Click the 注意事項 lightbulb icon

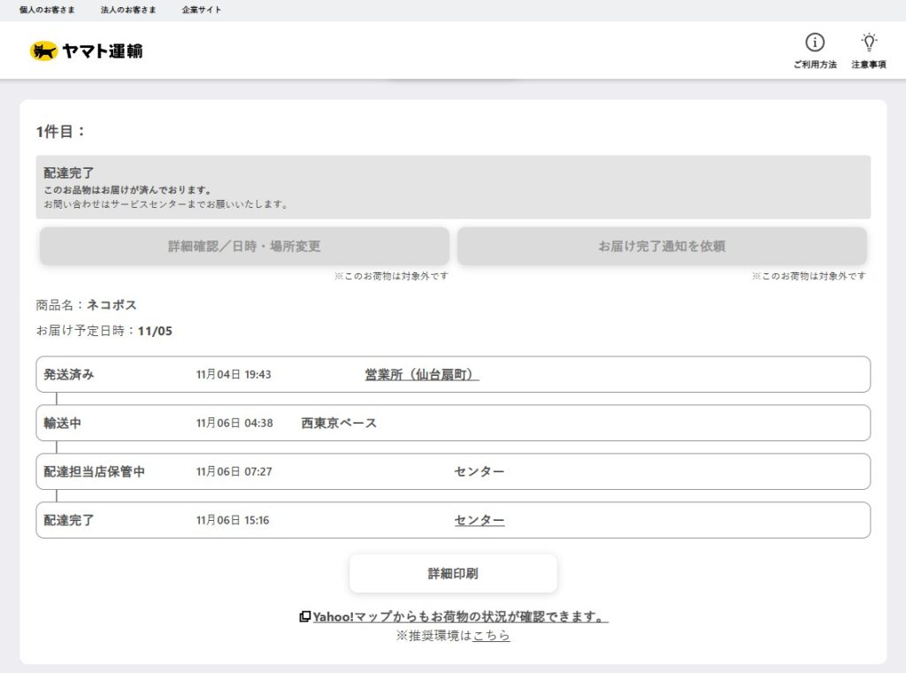[869, 42]
